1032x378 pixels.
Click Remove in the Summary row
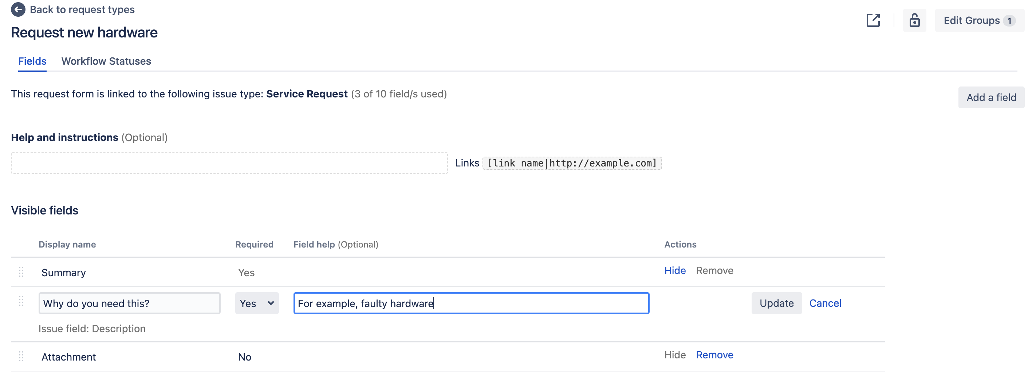(x=714, y=270)
